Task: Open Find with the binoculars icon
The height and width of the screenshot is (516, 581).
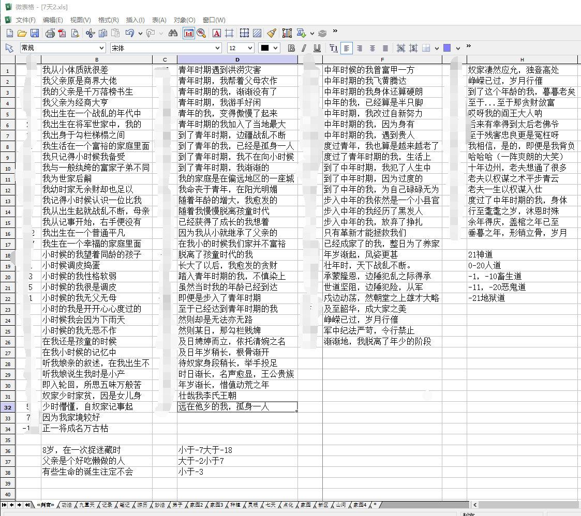Action: 173,34
